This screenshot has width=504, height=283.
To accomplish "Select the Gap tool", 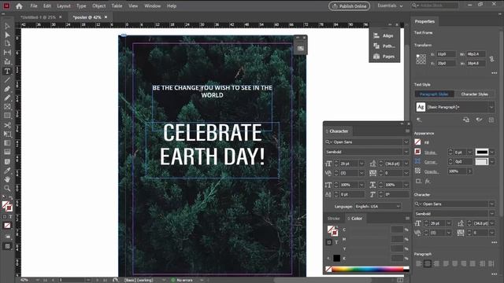I will click(7, 53).
